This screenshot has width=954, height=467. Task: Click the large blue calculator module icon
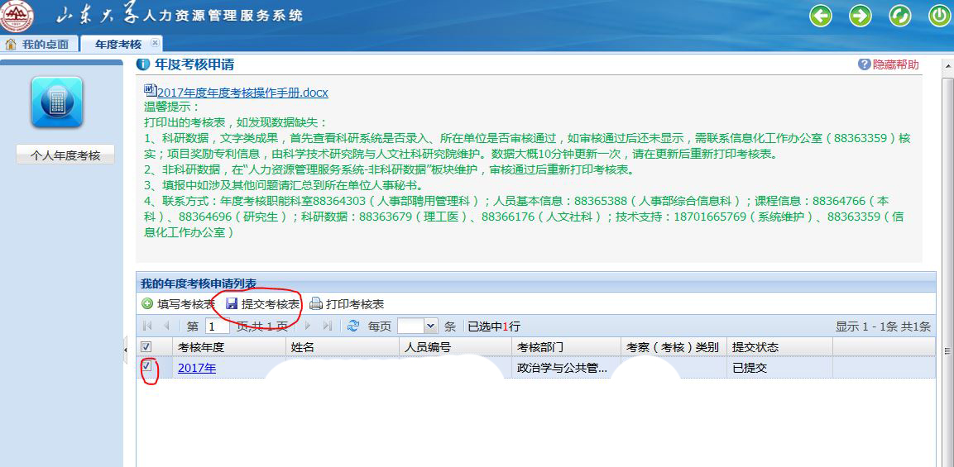coord(57,102)
